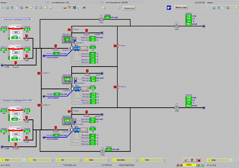Click the red checkmark acknowledge alarm icon
The image size is (239, 168).
[186, 159]
